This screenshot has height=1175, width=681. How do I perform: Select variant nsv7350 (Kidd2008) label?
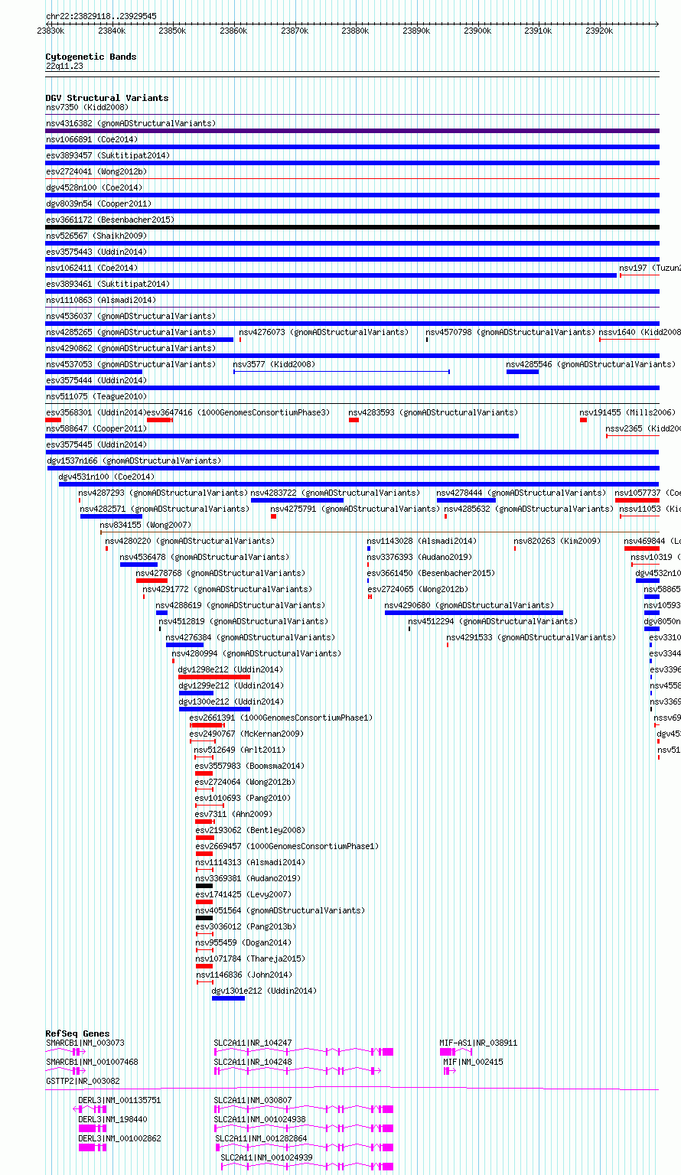87,108
